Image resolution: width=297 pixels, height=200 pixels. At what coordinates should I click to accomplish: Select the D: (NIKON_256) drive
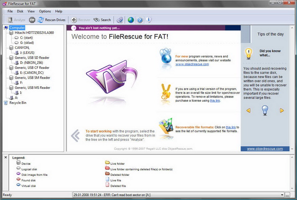32,62
